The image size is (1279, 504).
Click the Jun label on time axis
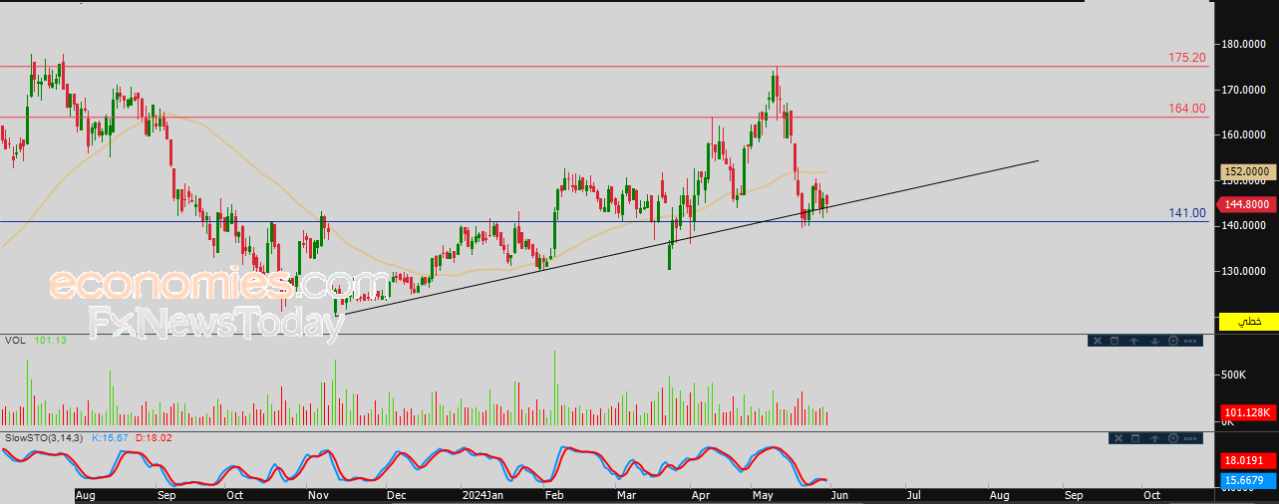pos(838,495)
